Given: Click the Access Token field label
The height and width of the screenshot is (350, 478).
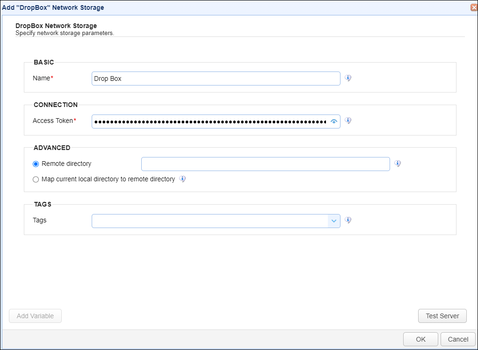Looking at the screenshot, I should (x=53, y=121).
